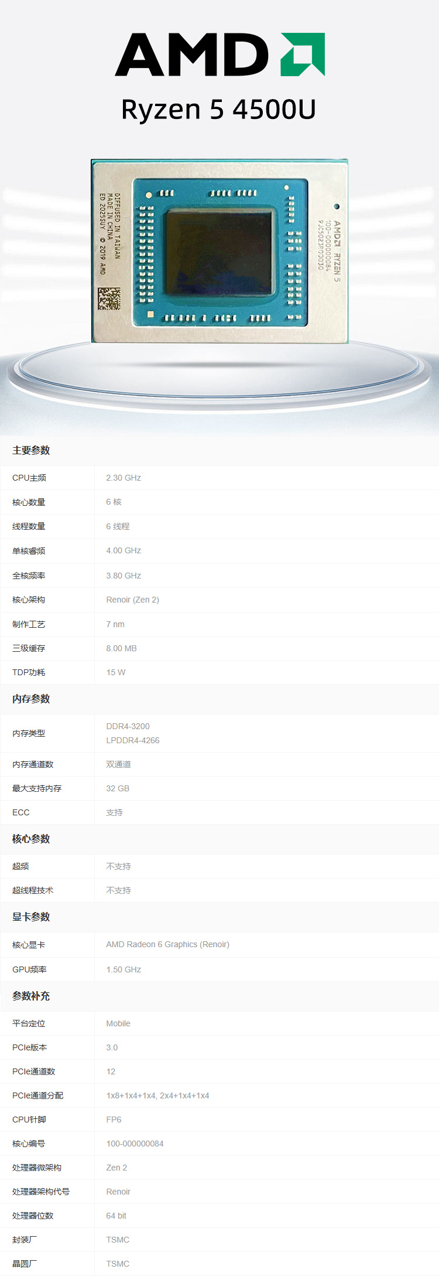Click TSMC in the 封装厂 row

click(118, 1240)
